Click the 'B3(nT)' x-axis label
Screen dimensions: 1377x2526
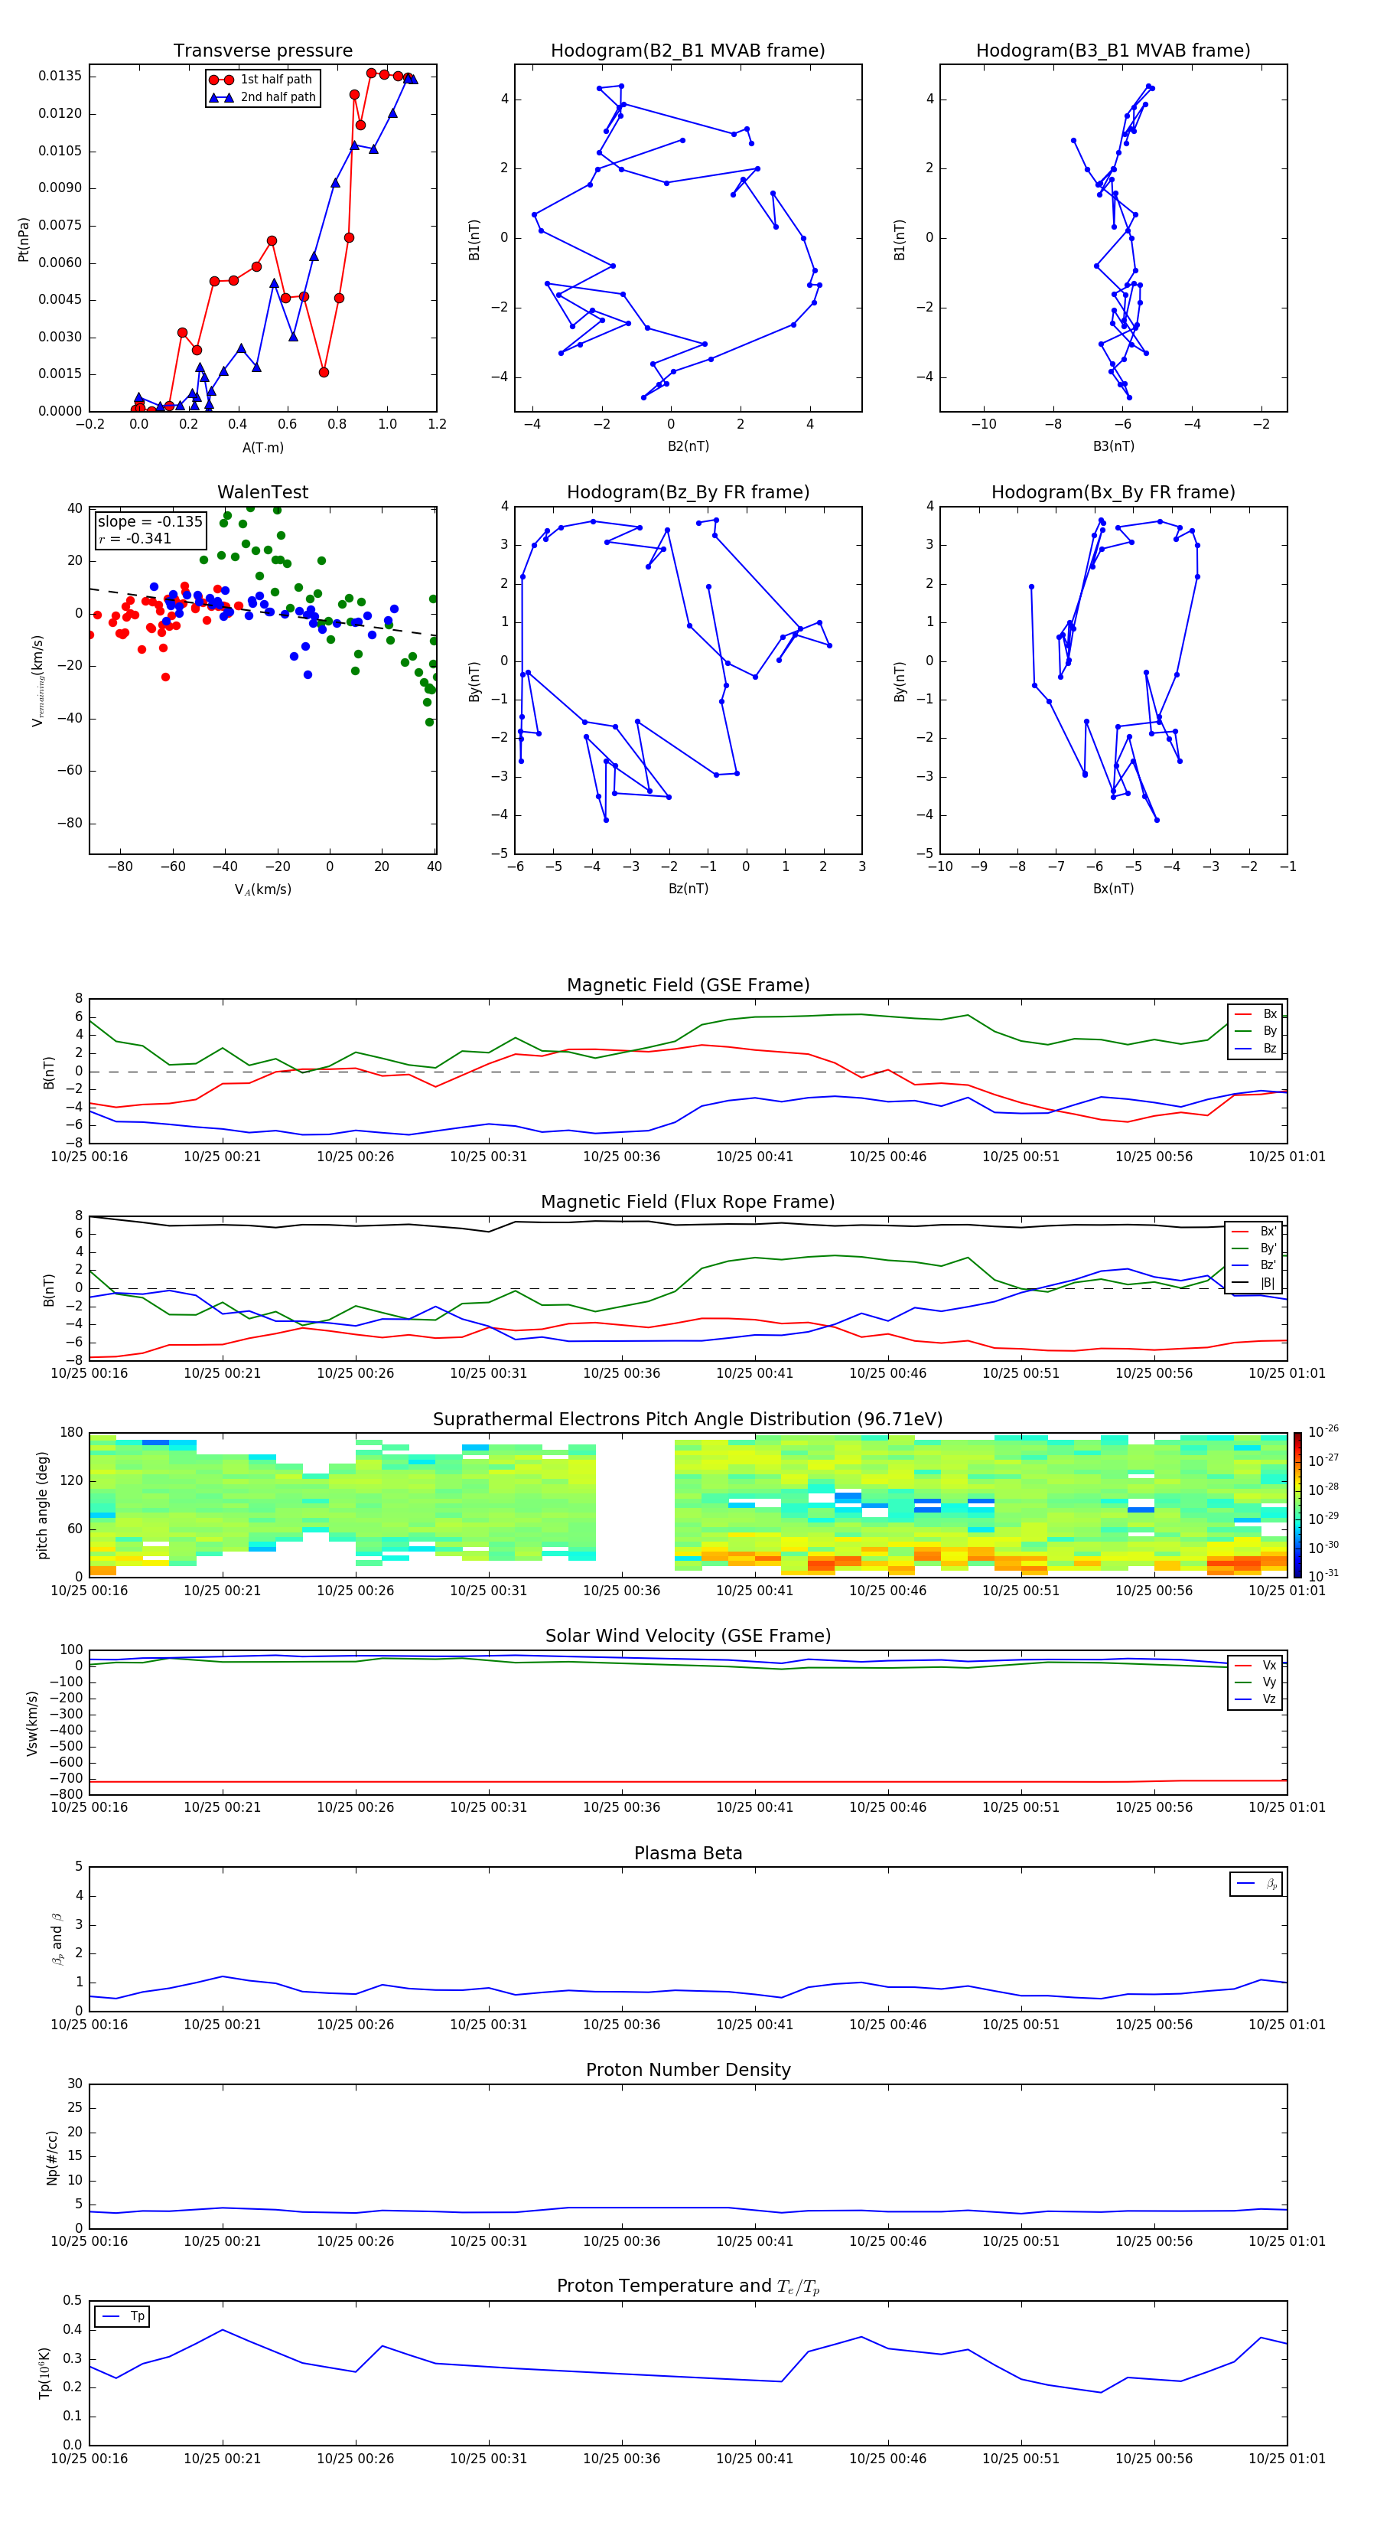[1113, 446]
